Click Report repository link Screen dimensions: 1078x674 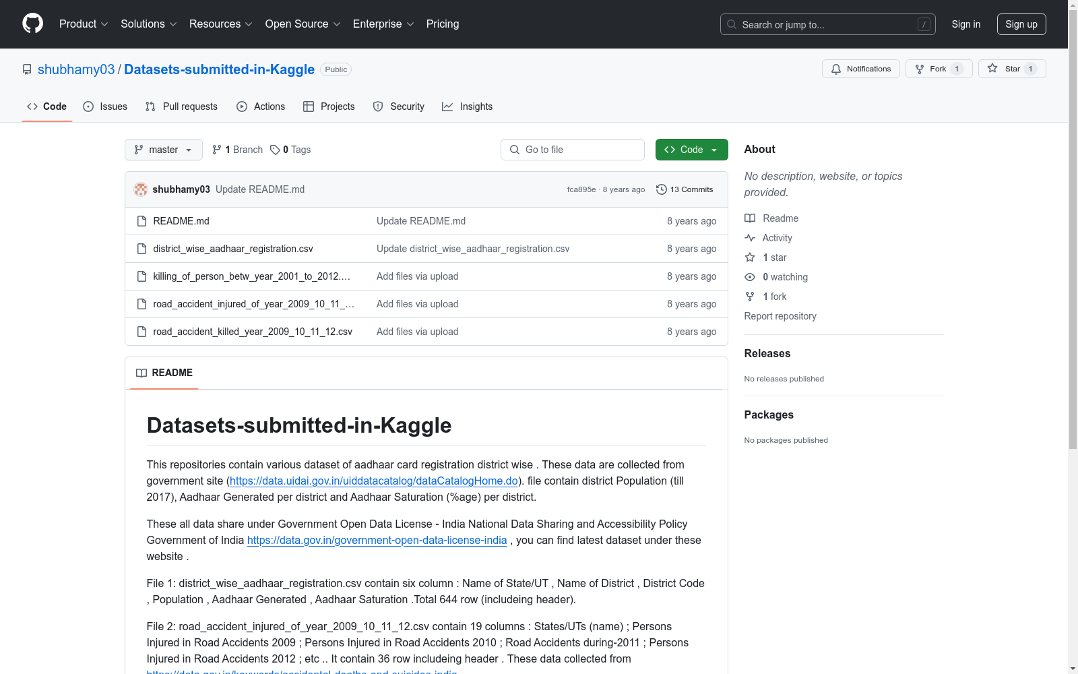(x=780, y=316)
